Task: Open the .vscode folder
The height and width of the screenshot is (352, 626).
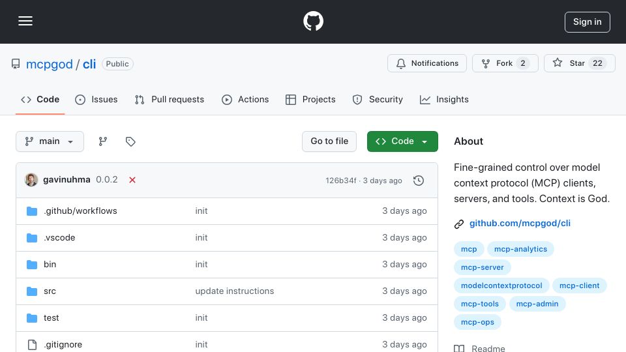Action: pyautogui.click(x=59, y=237)
